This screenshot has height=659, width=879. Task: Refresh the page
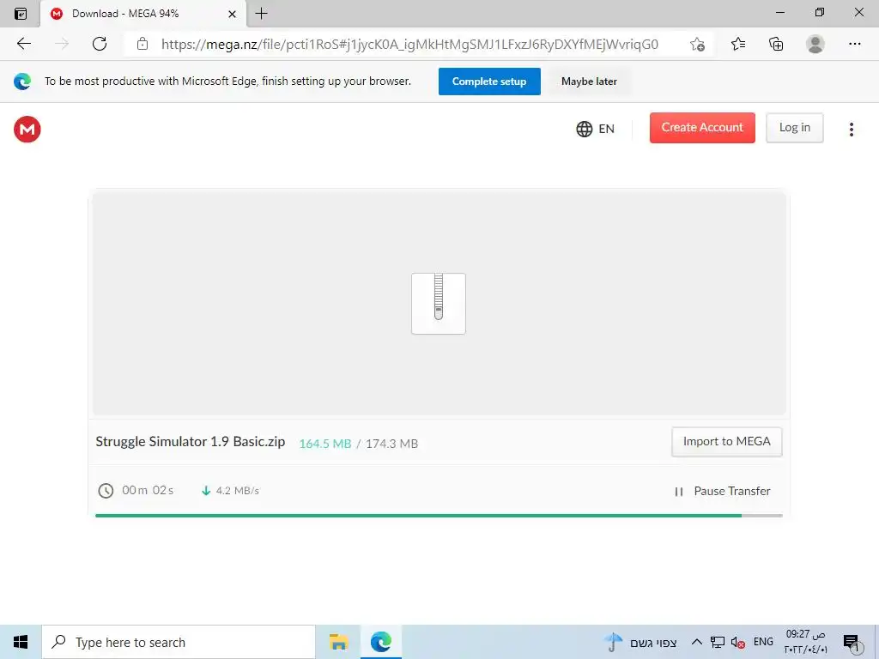tap(100, 44)
